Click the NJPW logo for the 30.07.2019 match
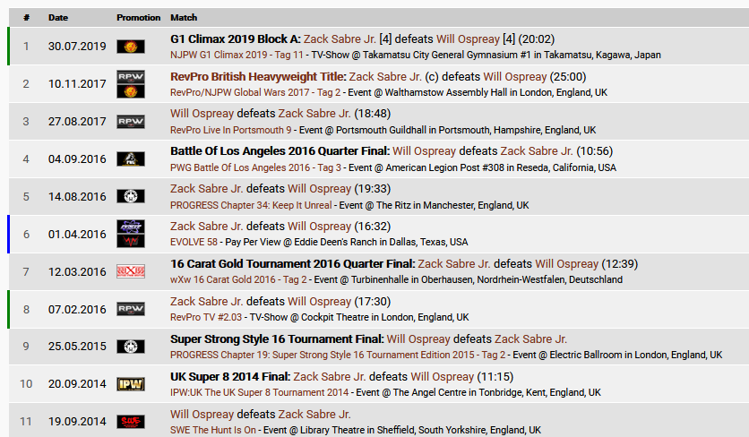749x437 pixels. tap(130, 47)
